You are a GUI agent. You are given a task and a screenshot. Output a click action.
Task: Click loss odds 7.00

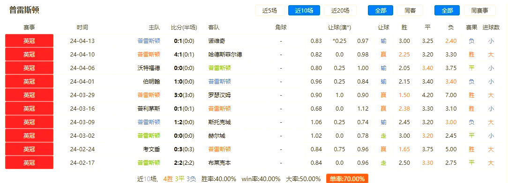click(x=451, y=95)
